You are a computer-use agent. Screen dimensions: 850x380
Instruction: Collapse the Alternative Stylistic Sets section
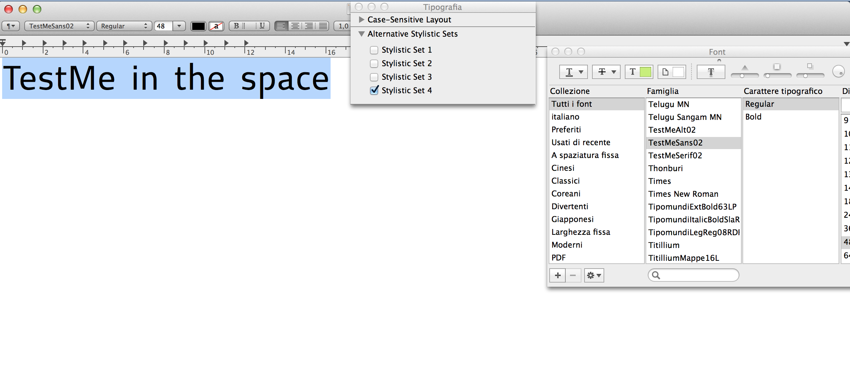[362, 34]
